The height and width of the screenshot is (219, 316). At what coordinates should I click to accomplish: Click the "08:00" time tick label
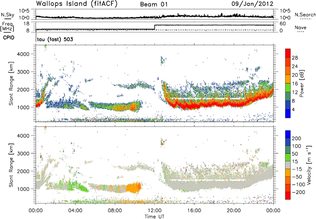pos(115,211)
